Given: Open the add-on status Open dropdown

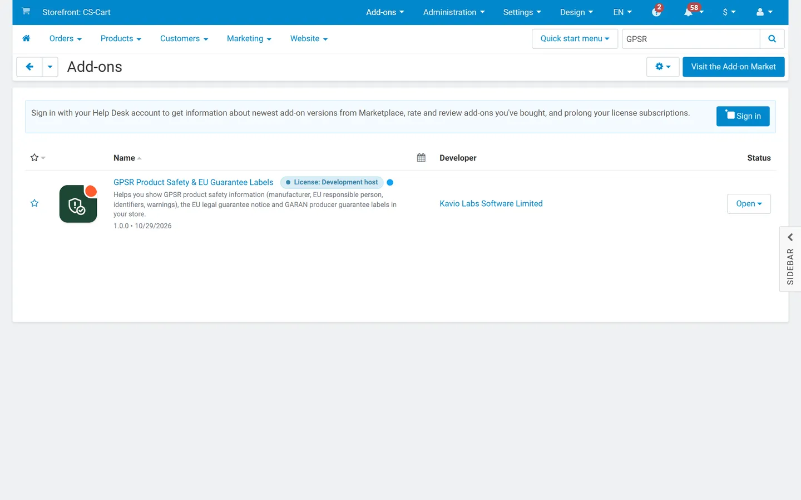Looking at the screenshot, I should 749,204.
